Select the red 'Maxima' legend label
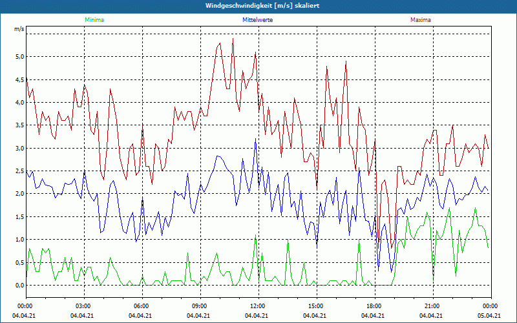The image size is (517, 323). click(421, 20)
